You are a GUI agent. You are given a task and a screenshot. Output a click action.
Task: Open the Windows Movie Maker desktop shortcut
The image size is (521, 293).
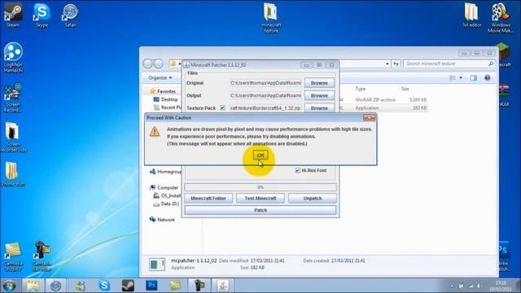click(x=501, y=18)
